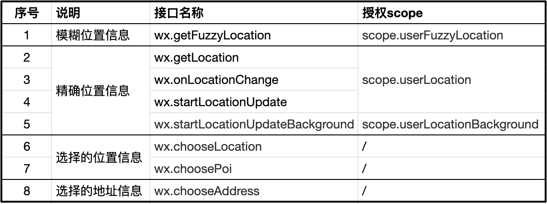Click the 授权scope column header

point(392,13)
